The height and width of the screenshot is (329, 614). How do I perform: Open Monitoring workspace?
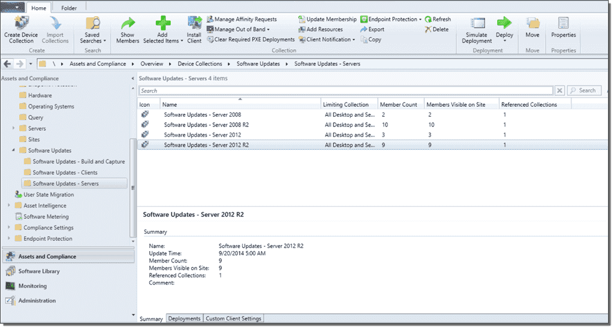pos(68,286)
